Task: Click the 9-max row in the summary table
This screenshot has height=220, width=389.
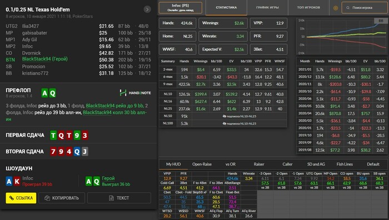Action: 223,84
